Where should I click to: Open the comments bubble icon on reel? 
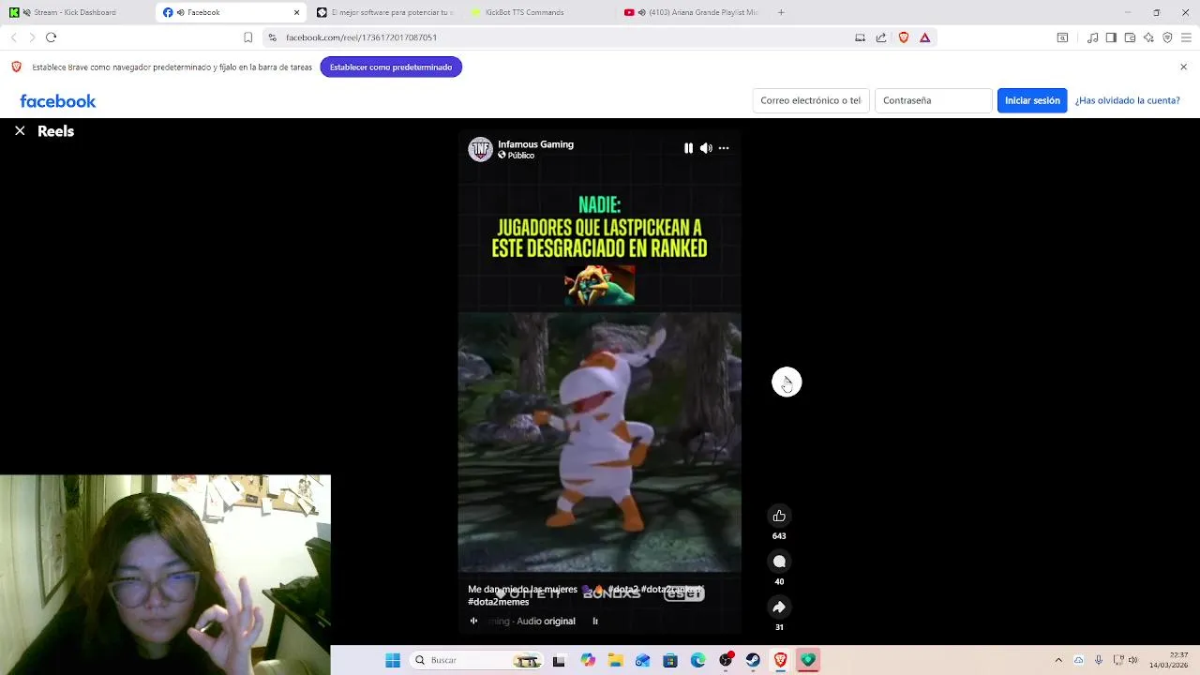(779, 562)
